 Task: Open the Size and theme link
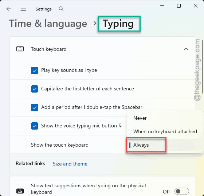pyautogui.click(x=70, y=164)
